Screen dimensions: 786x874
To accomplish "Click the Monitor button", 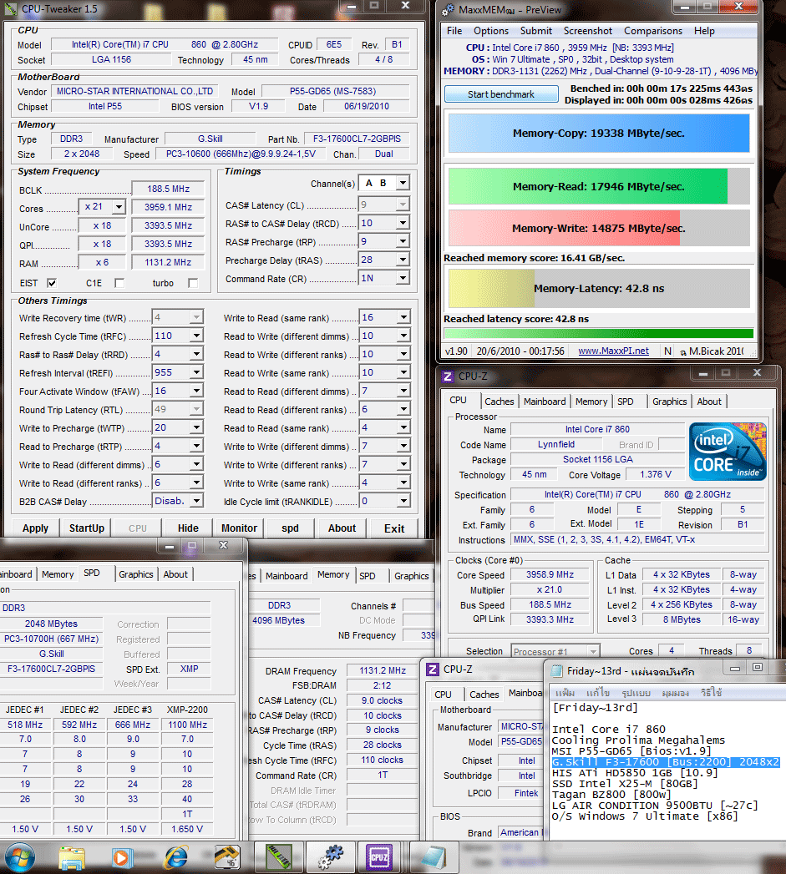I will (x=240, y=528).
